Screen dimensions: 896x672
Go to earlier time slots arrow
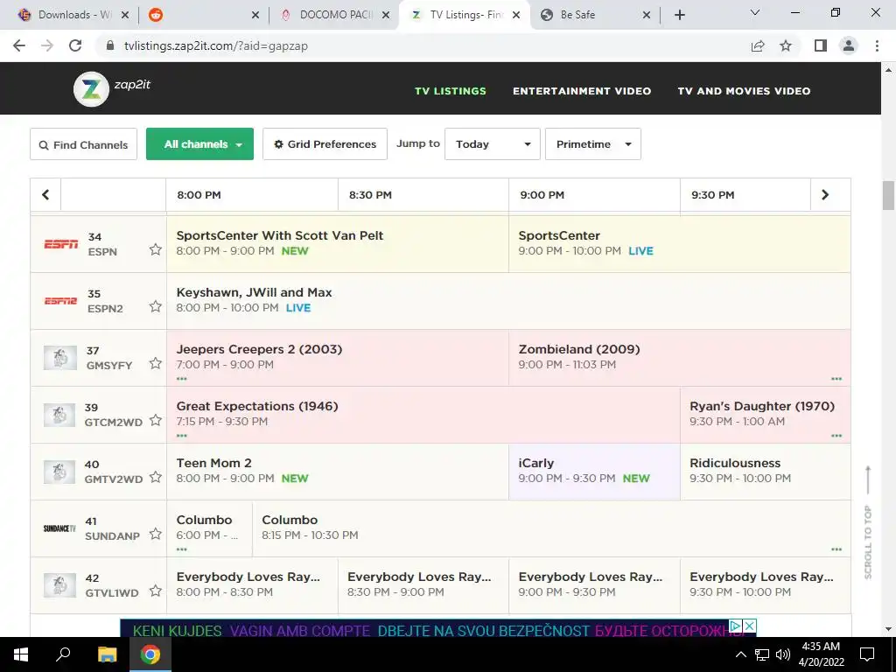click(x=45, y=195)
